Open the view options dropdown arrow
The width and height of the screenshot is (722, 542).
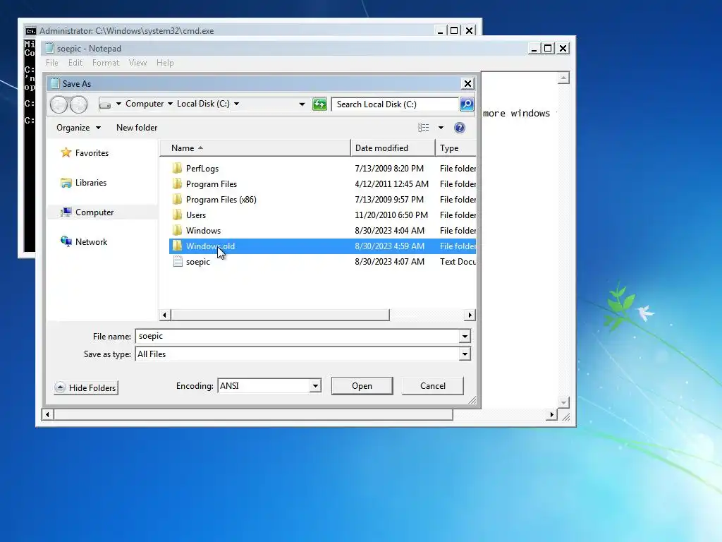point(441,128)
